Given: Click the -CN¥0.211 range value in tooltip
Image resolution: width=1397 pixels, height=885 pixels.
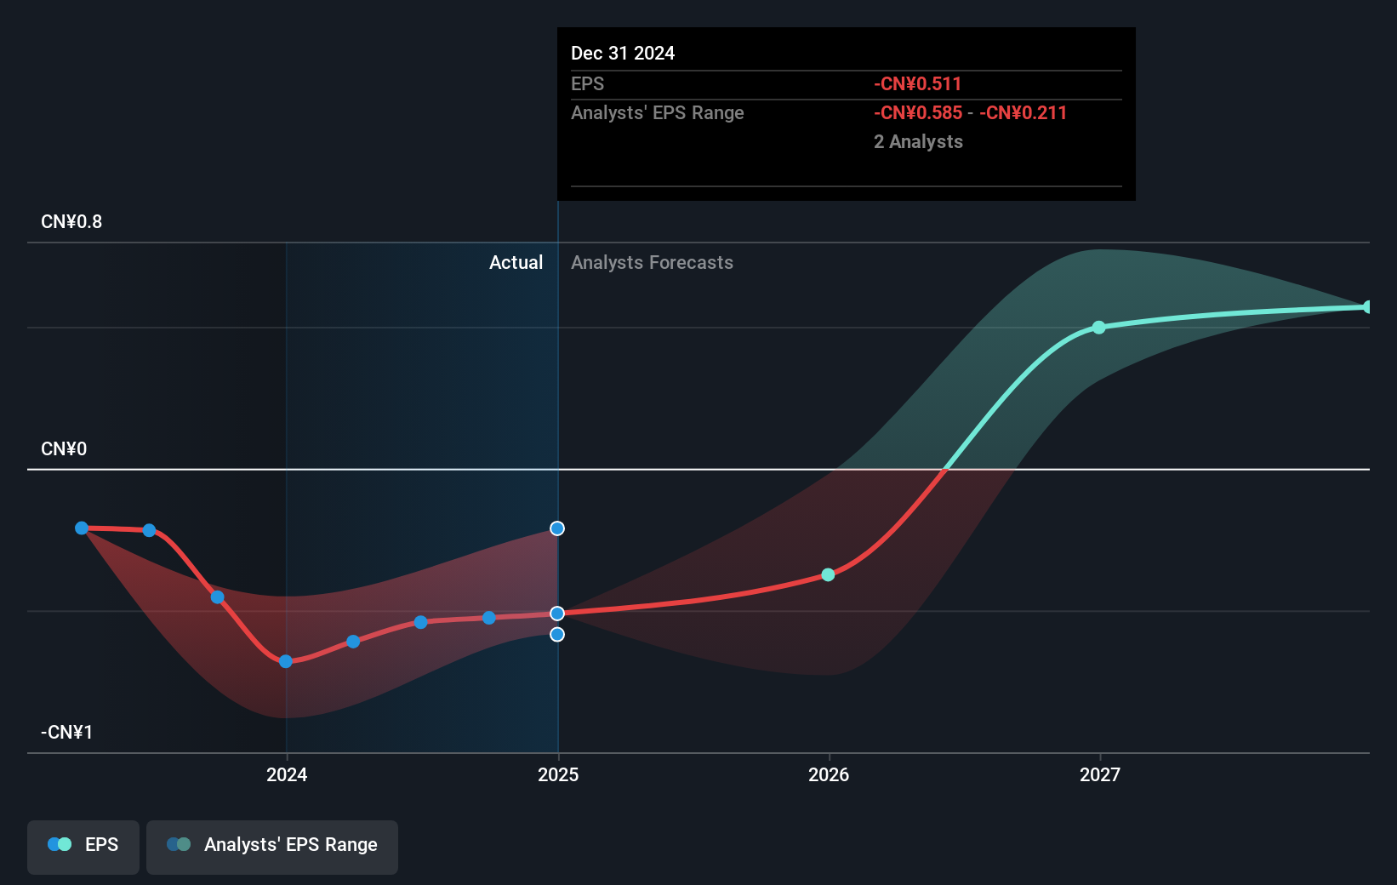Looking at the screenshot, I should pyautogui.click(x=1023, y=113).
